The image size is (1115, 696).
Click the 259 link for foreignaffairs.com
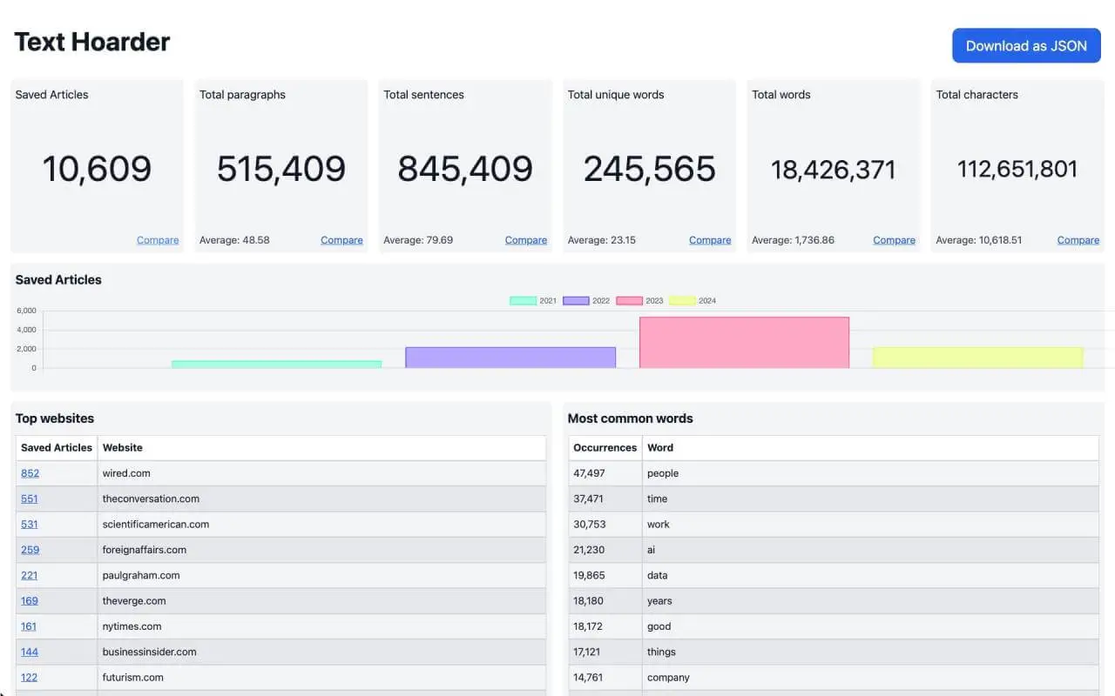(x=30, y=550)
